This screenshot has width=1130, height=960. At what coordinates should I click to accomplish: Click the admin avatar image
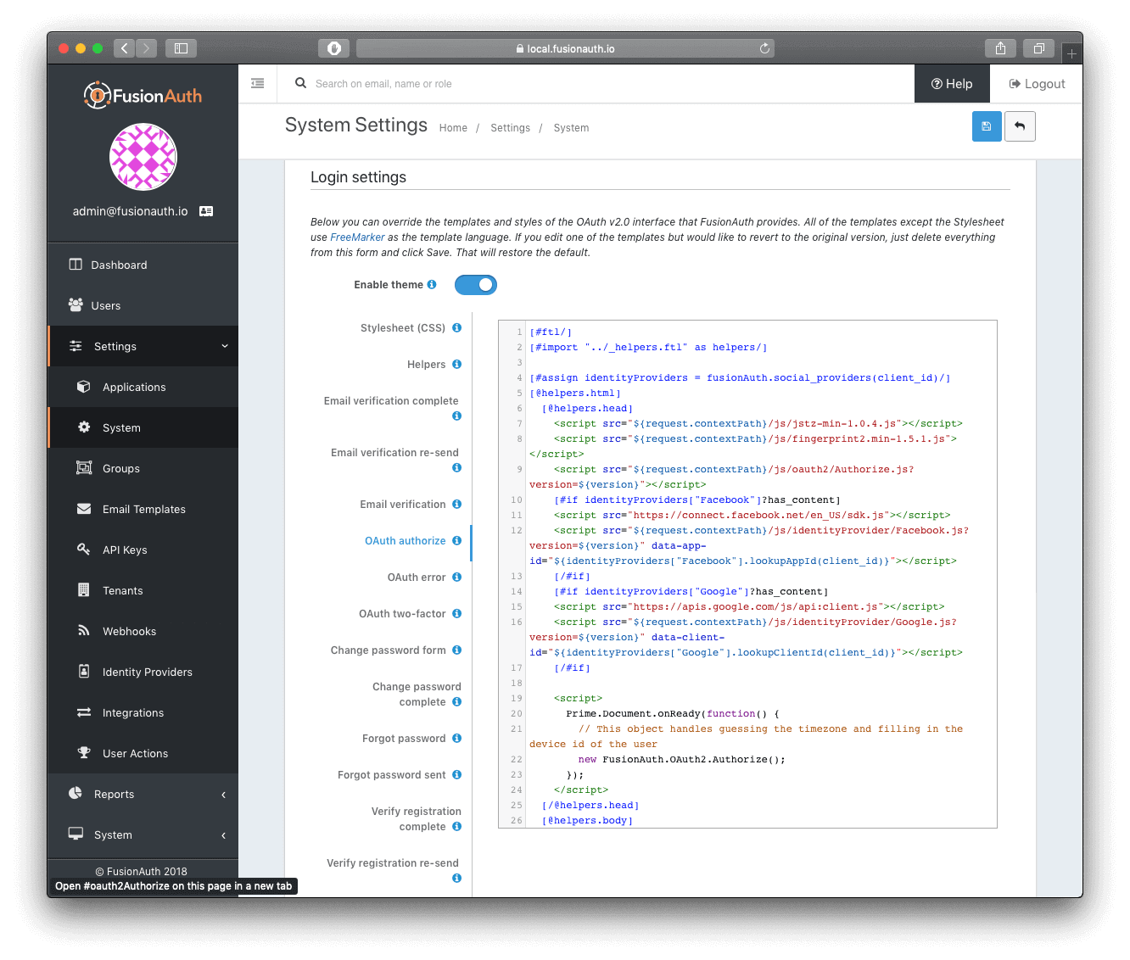pos(143,157)
